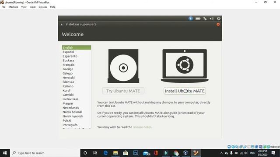Select Esperanto in the language list
The height and width of the screenshot is (157, 280).
point(77,56)
